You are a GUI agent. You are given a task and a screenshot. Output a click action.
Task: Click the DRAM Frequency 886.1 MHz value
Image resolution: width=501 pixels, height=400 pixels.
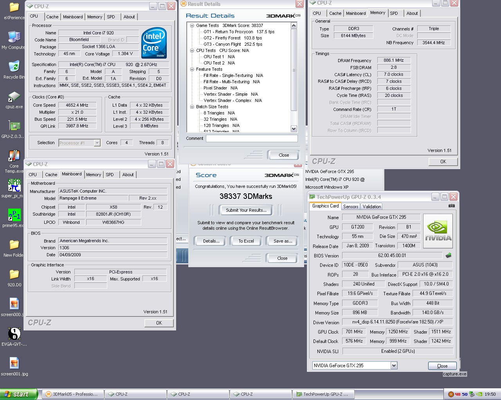pos(394,60)
